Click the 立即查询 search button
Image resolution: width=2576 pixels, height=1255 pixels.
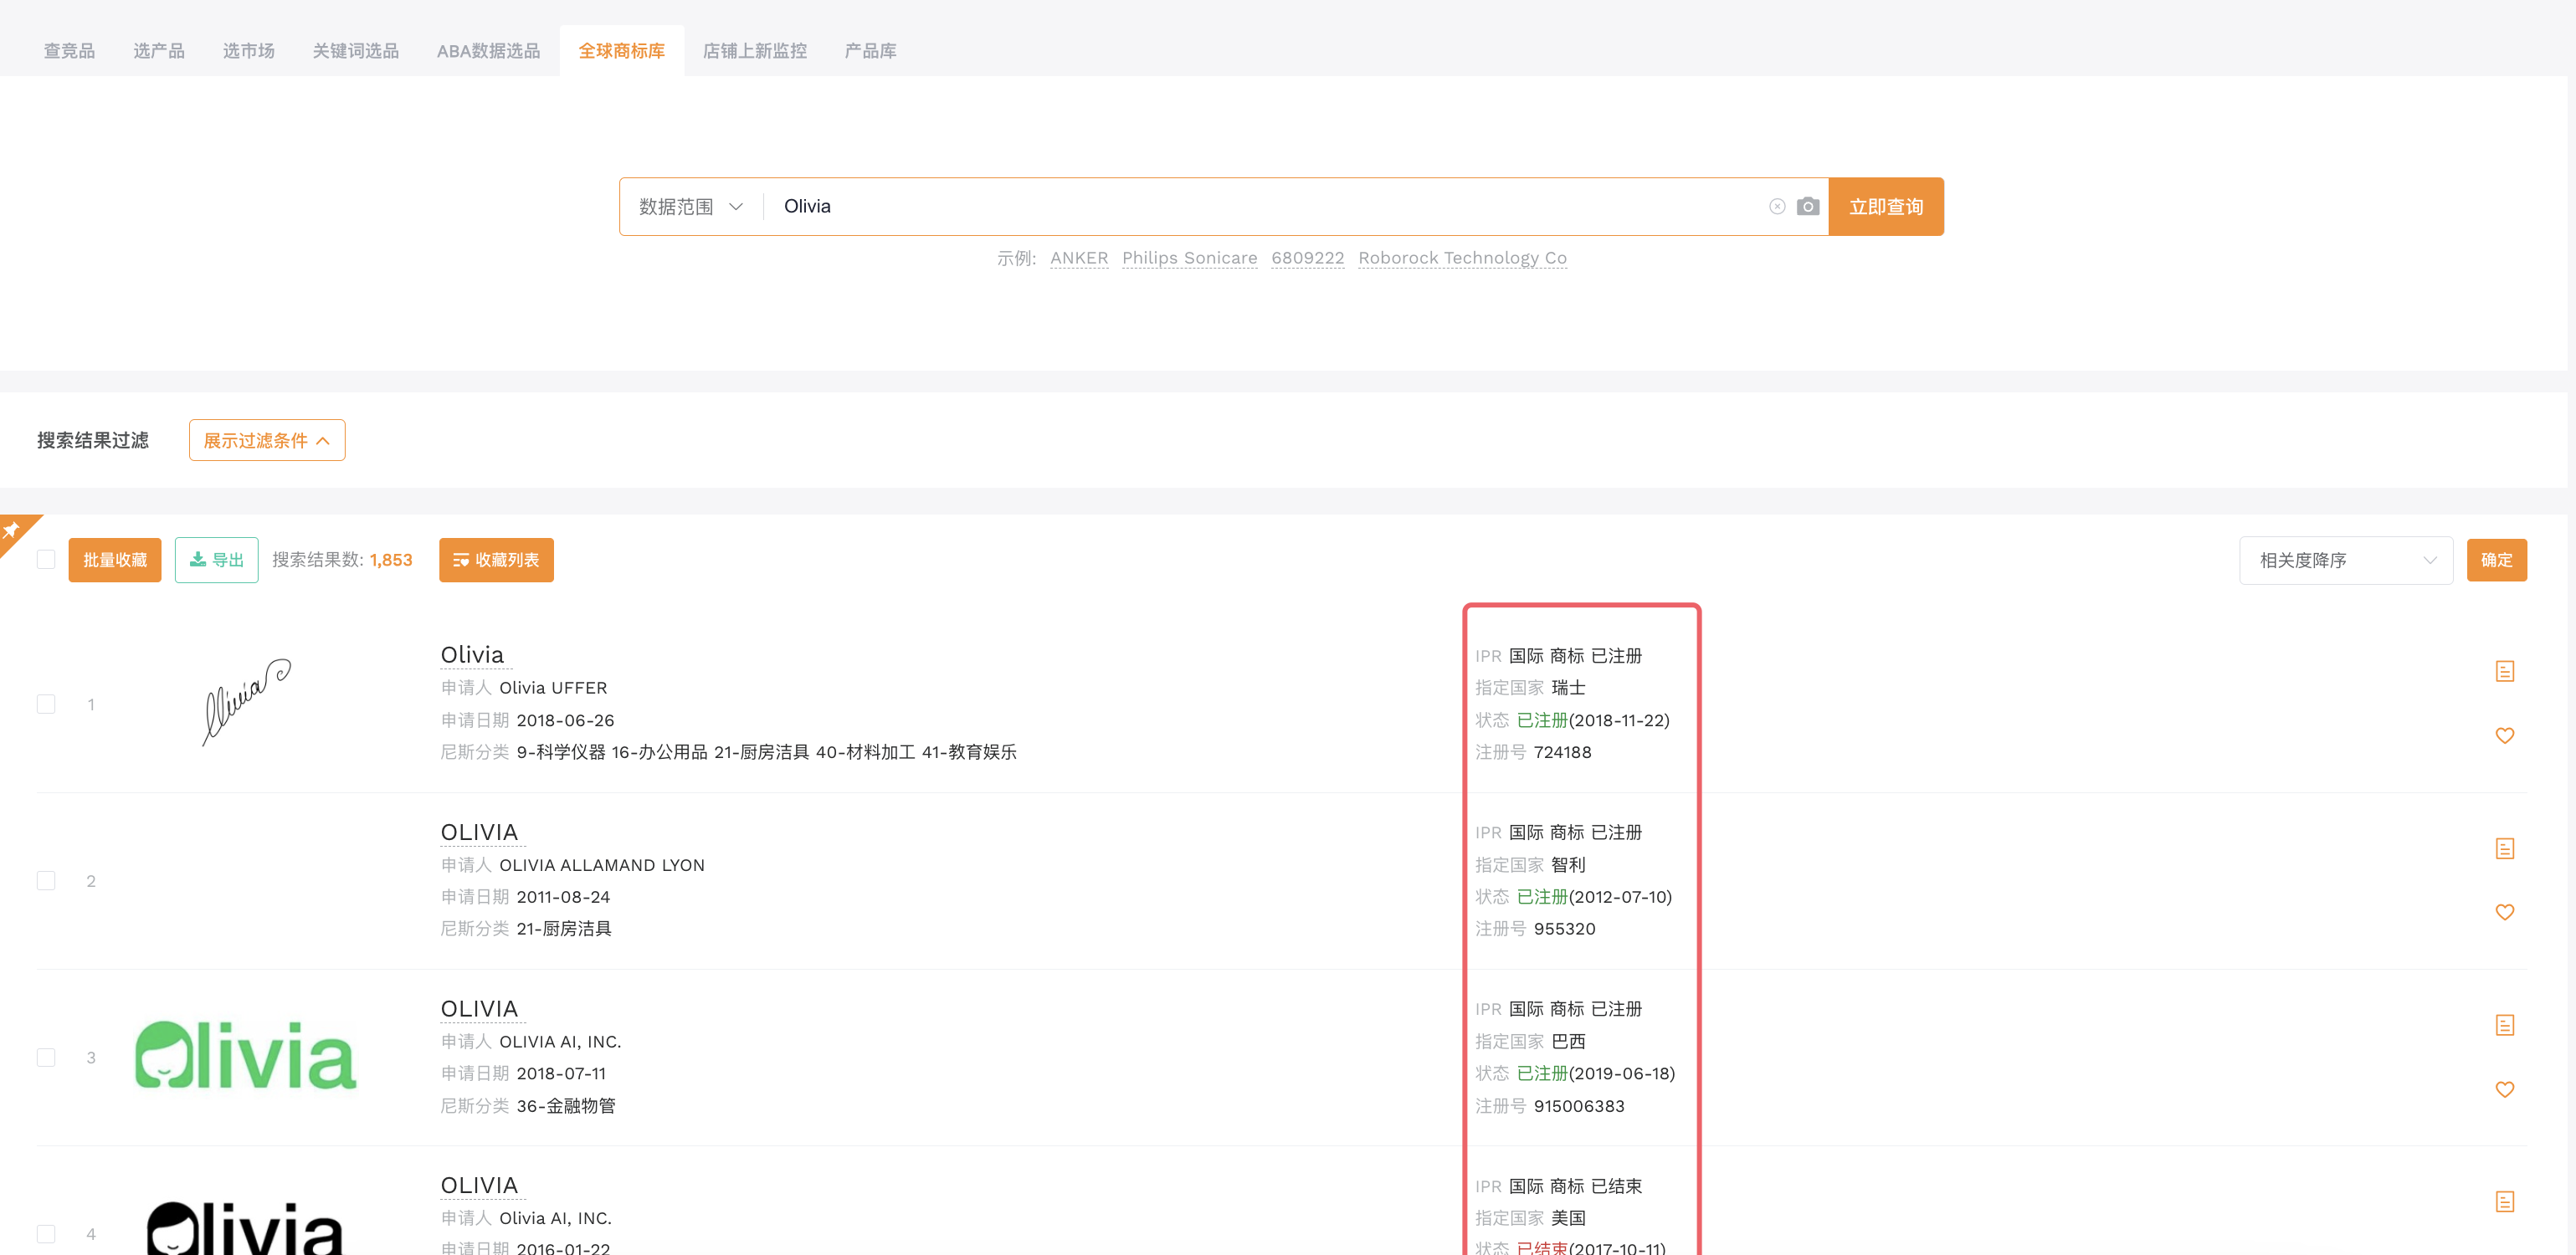1886,207
